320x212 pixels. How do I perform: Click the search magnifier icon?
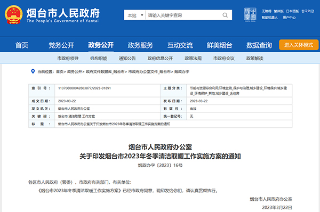[x=225, y=15]
